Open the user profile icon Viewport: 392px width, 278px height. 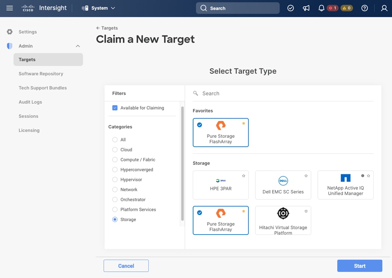pos(384,8)
